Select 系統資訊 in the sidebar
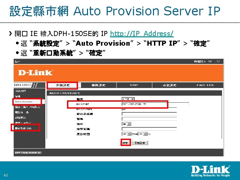Viewport: 240px width, 180px height. click(x=21, y=91)
